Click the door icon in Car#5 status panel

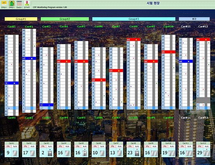tap(85, 153)
